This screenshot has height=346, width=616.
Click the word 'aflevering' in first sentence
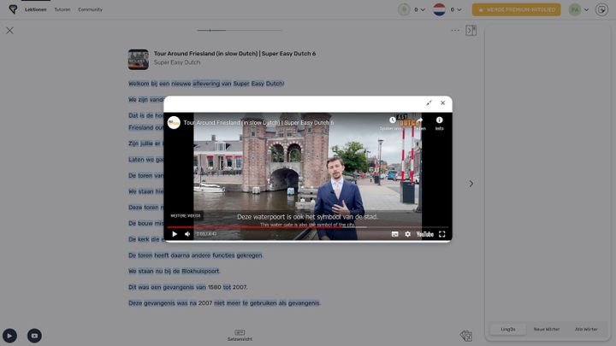pyautogui.click(x=206, y=84)
